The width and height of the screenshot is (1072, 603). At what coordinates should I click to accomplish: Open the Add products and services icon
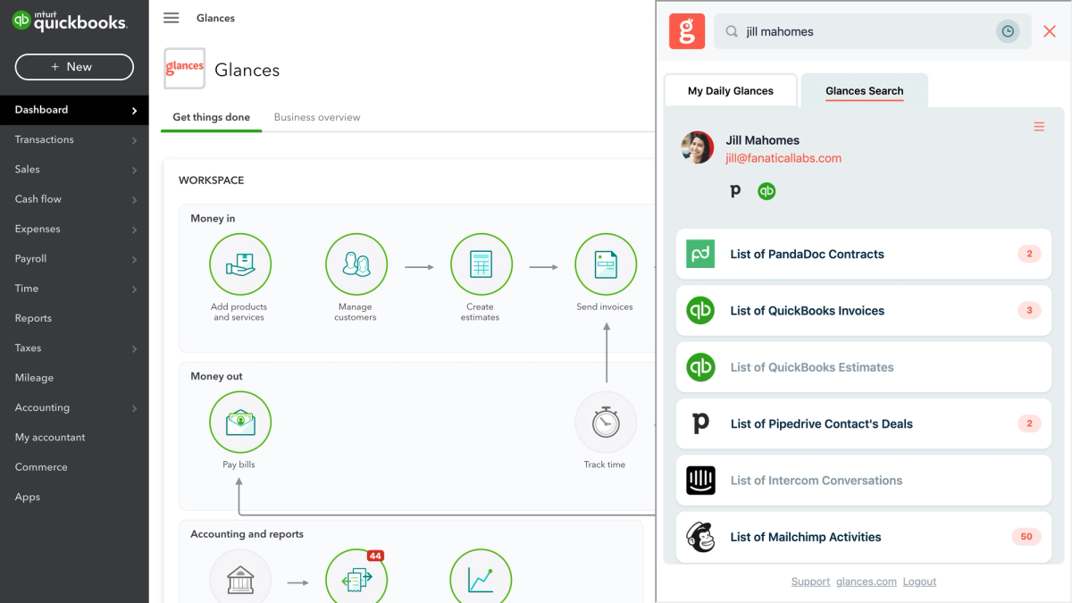click(239, 264)
